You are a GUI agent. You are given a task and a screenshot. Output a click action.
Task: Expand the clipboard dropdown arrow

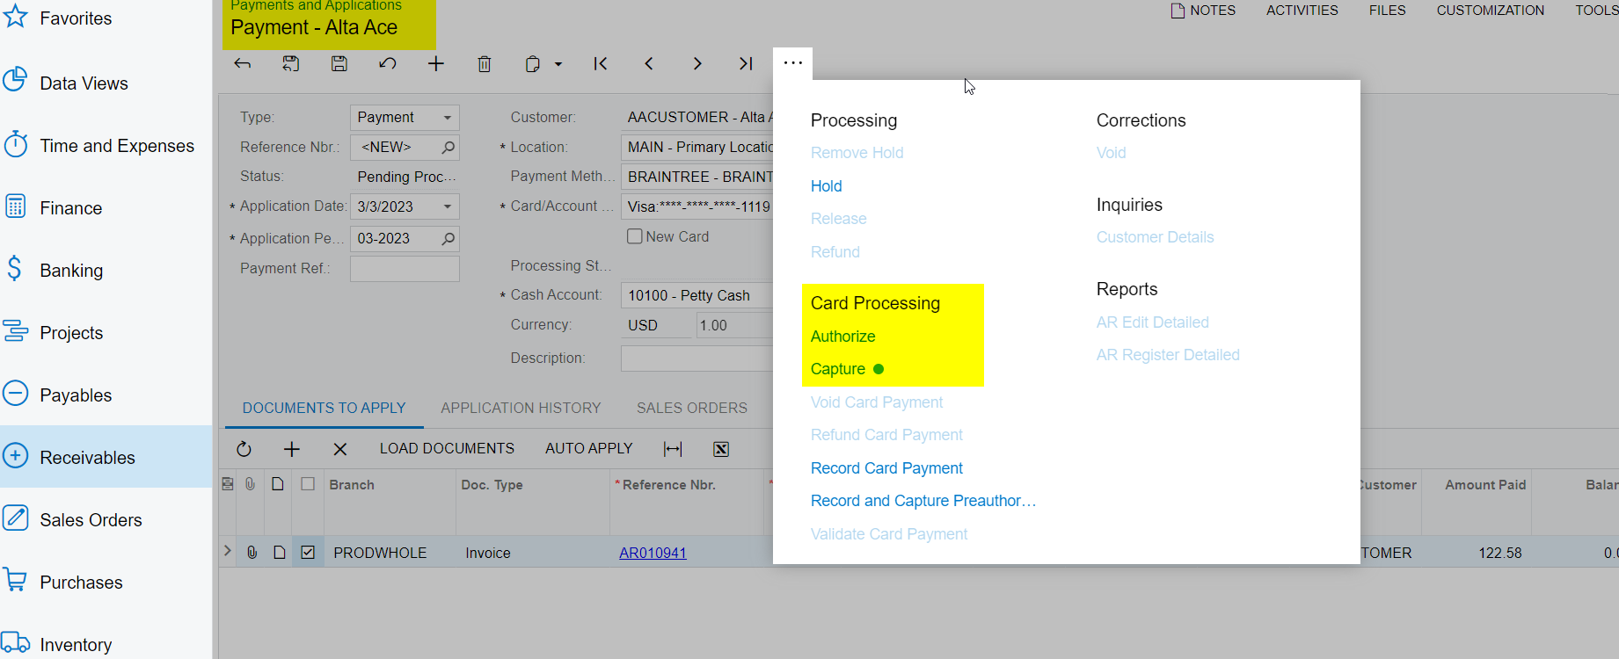pyautogui.click(x=558, y=64)
